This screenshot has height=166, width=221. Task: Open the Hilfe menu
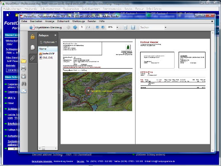tap(102, 21)
